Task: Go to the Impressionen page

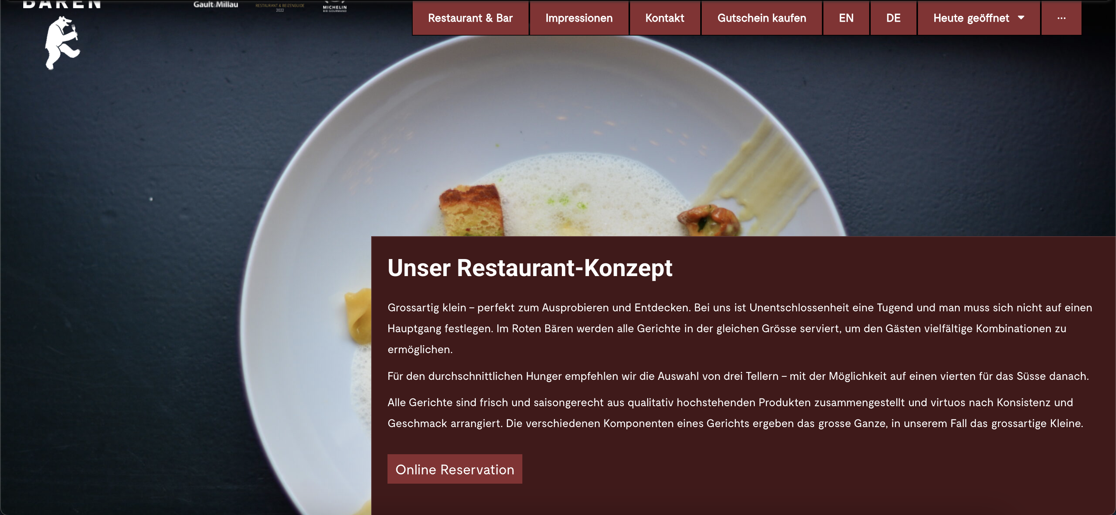Action: [579, 18]
